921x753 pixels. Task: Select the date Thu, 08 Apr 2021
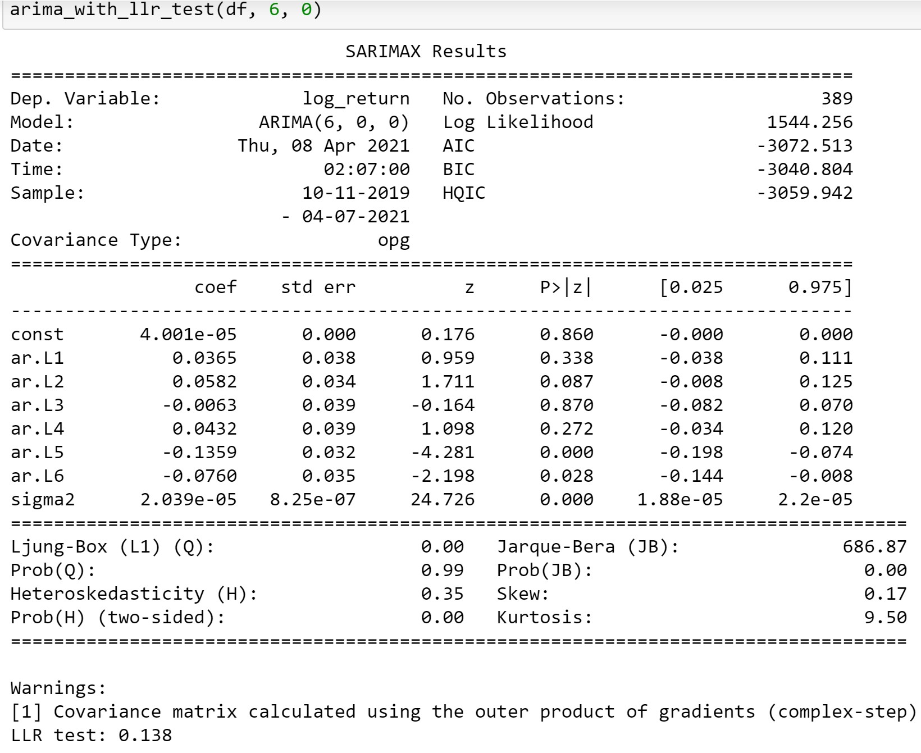(323, 146)
